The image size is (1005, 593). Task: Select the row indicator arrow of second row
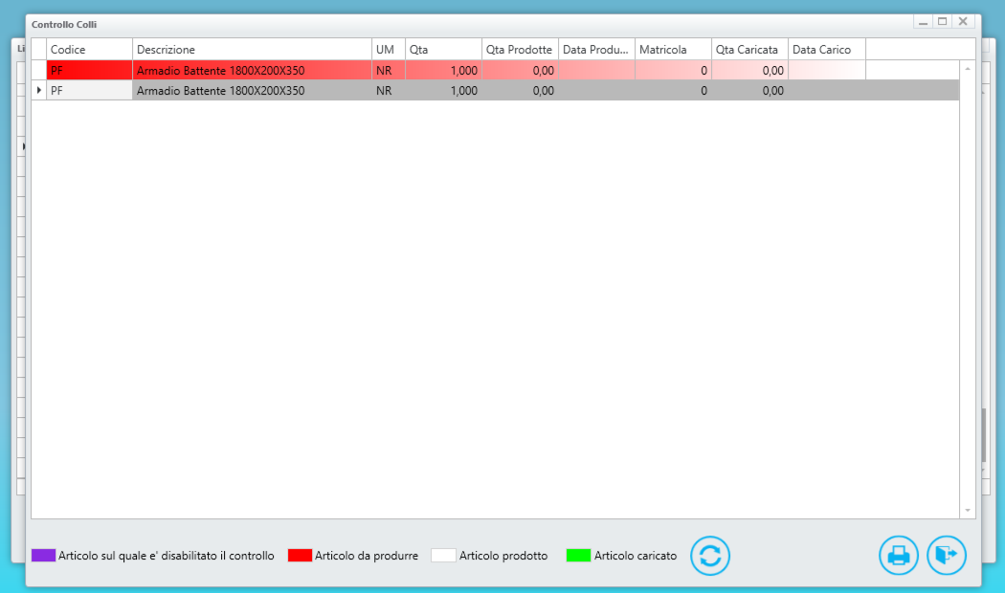pos(39,90)
